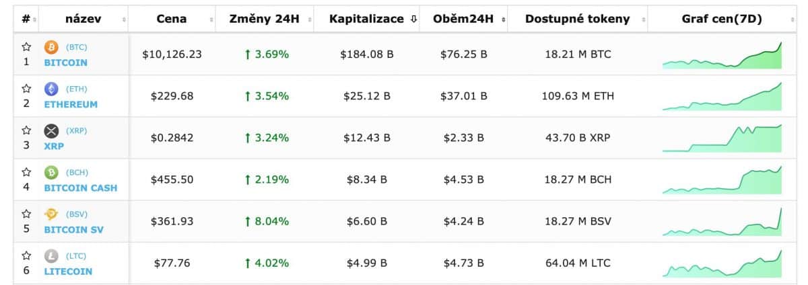
Task: Open the LITECOIN name link
Action: pyautogui.click(x=68, y=272)
